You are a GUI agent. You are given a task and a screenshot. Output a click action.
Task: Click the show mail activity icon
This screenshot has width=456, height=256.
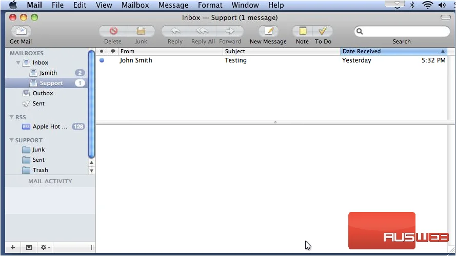(29, 247)
